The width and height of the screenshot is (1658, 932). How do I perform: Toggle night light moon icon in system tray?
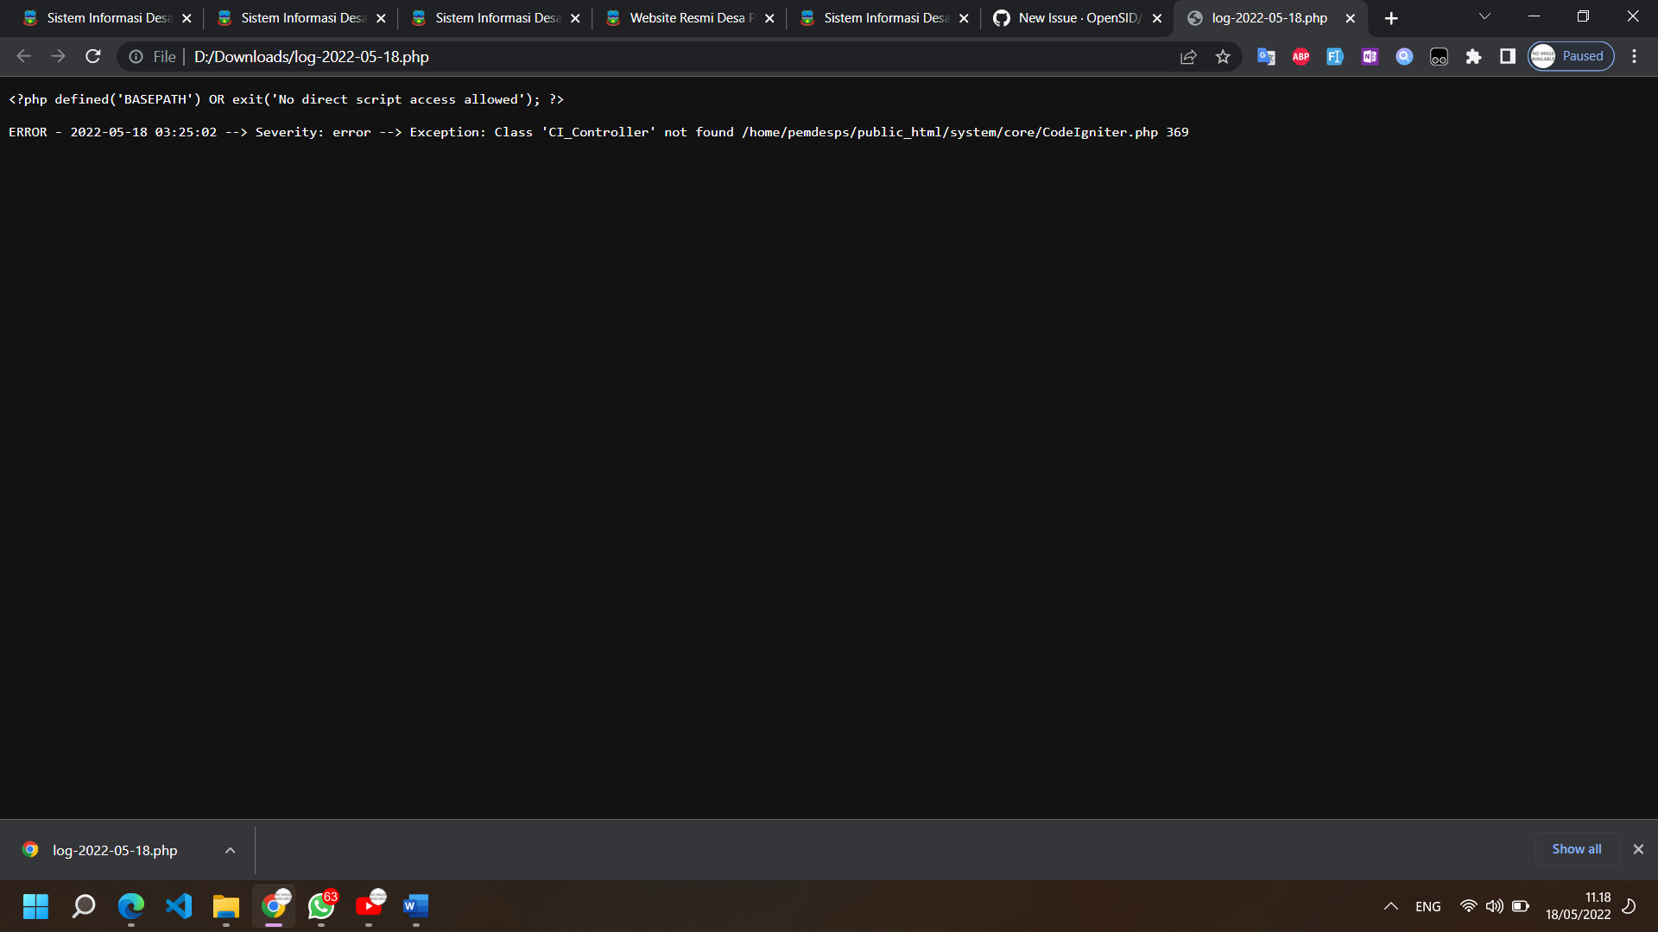tap(1630, 906)
